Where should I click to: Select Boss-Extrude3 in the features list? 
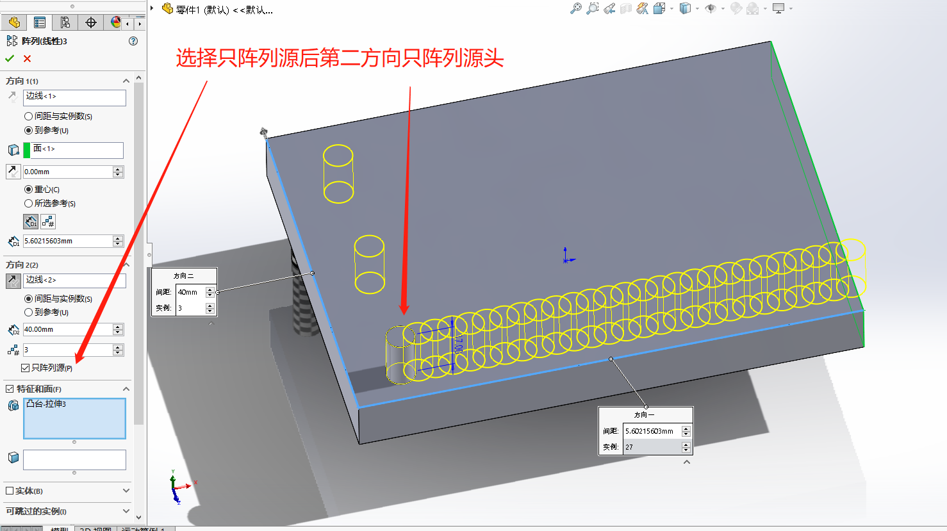[x=46, y=404]
